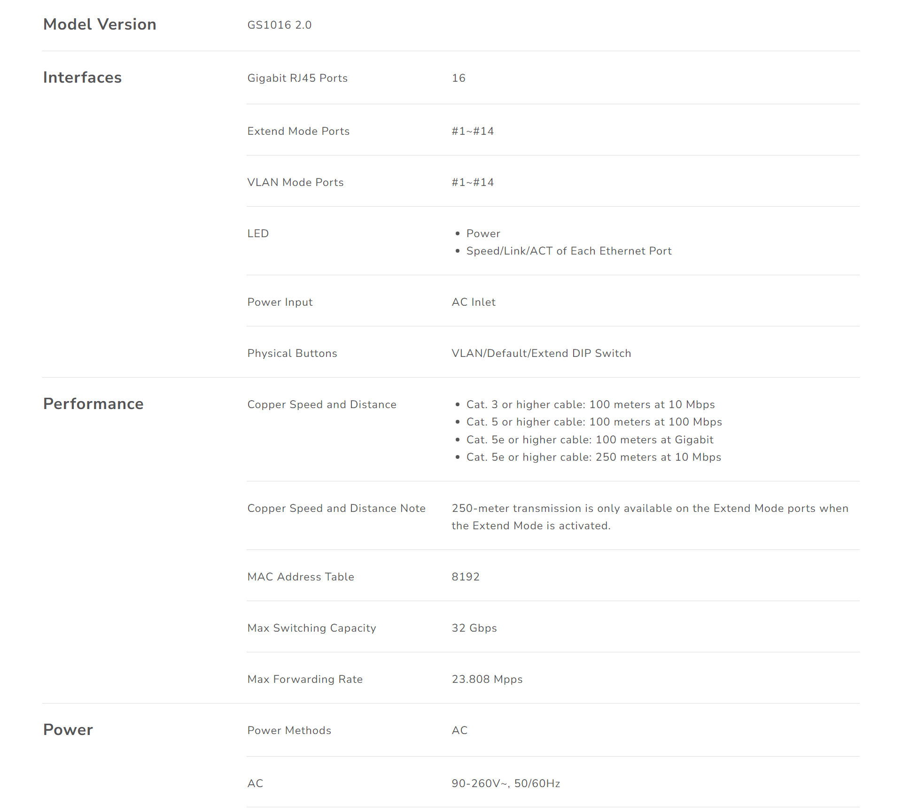This screenshot has height=812, width=902.
Task: Click the 23.808 Mpps forwarding rate value
Action: 487,679
